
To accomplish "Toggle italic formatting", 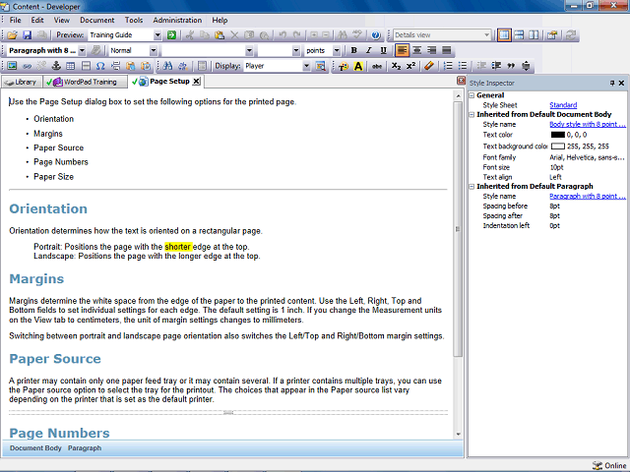I will tap(368, 50).
